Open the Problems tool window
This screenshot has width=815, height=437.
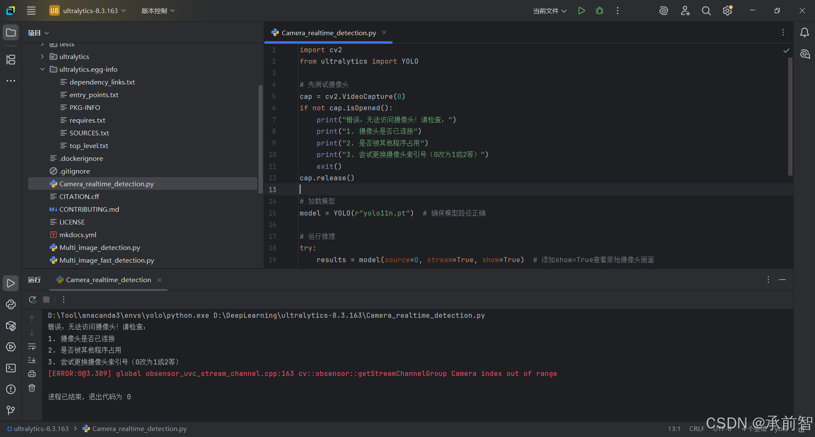click(11, 389)
